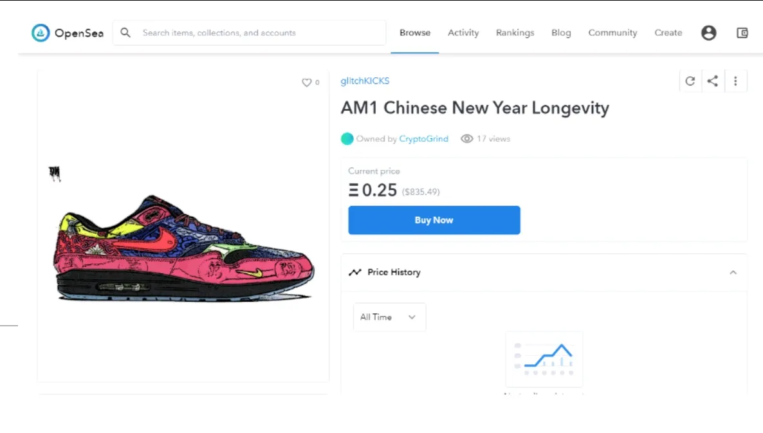This screenshot has width=763, height=433.
Task: Open the wallet icon
Action: pos(742,33)
